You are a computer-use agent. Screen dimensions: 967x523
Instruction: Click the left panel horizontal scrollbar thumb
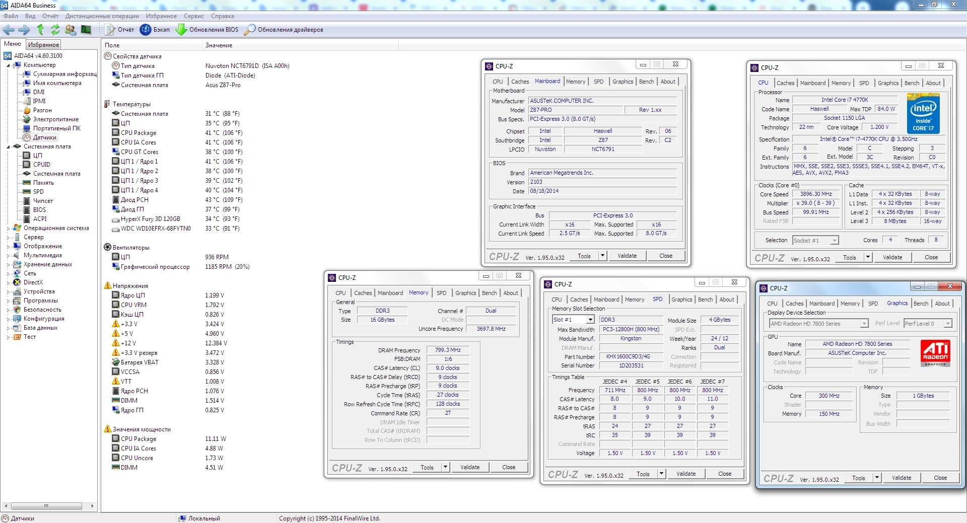(x=46, y=506)
